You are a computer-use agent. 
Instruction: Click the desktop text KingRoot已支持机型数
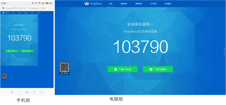click(140, 31)
